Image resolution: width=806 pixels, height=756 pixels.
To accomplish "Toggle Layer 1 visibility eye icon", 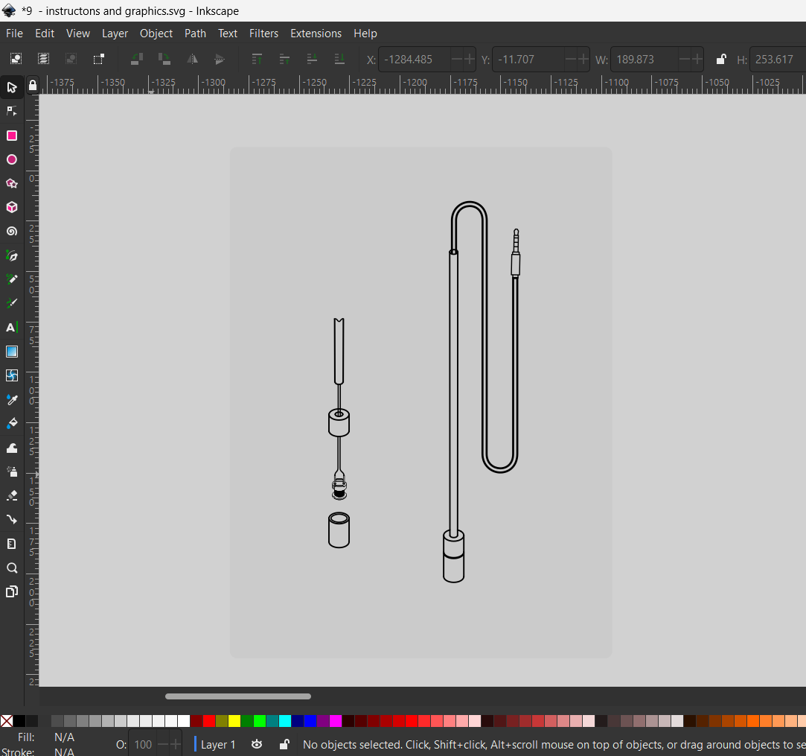I will click(257, 744).
